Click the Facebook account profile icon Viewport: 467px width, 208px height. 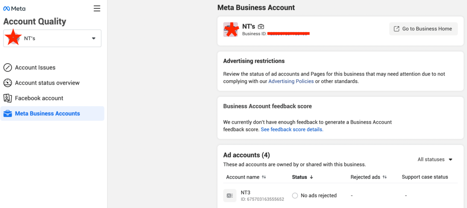(8, 98)
